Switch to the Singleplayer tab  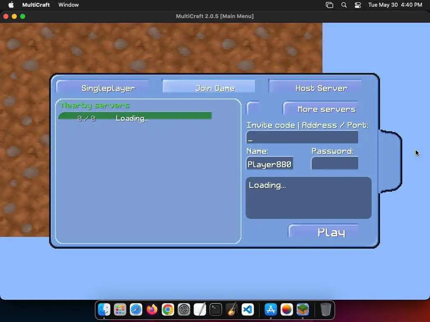[x=102, y=86]
